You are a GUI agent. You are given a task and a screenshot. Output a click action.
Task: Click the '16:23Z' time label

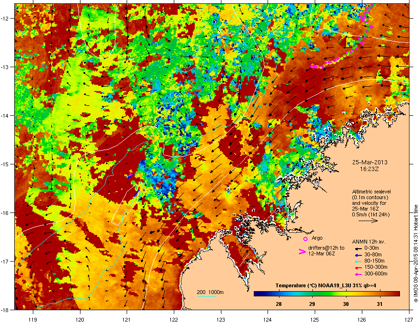[x=369, y=169]
